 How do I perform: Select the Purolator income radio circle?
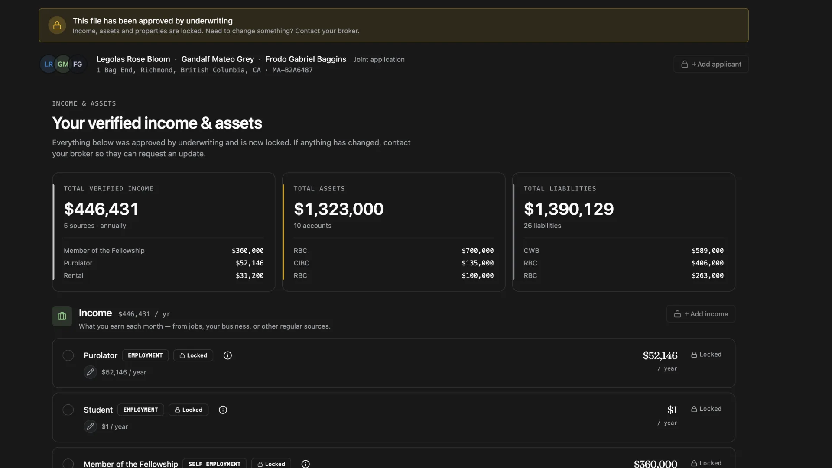click(68, 355)
